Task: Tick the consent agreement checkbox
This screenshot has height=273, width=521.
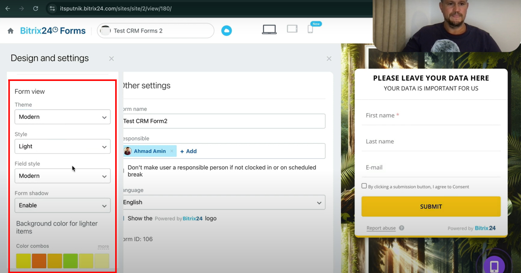Action: pyautogui.click(x=364, y=186)
